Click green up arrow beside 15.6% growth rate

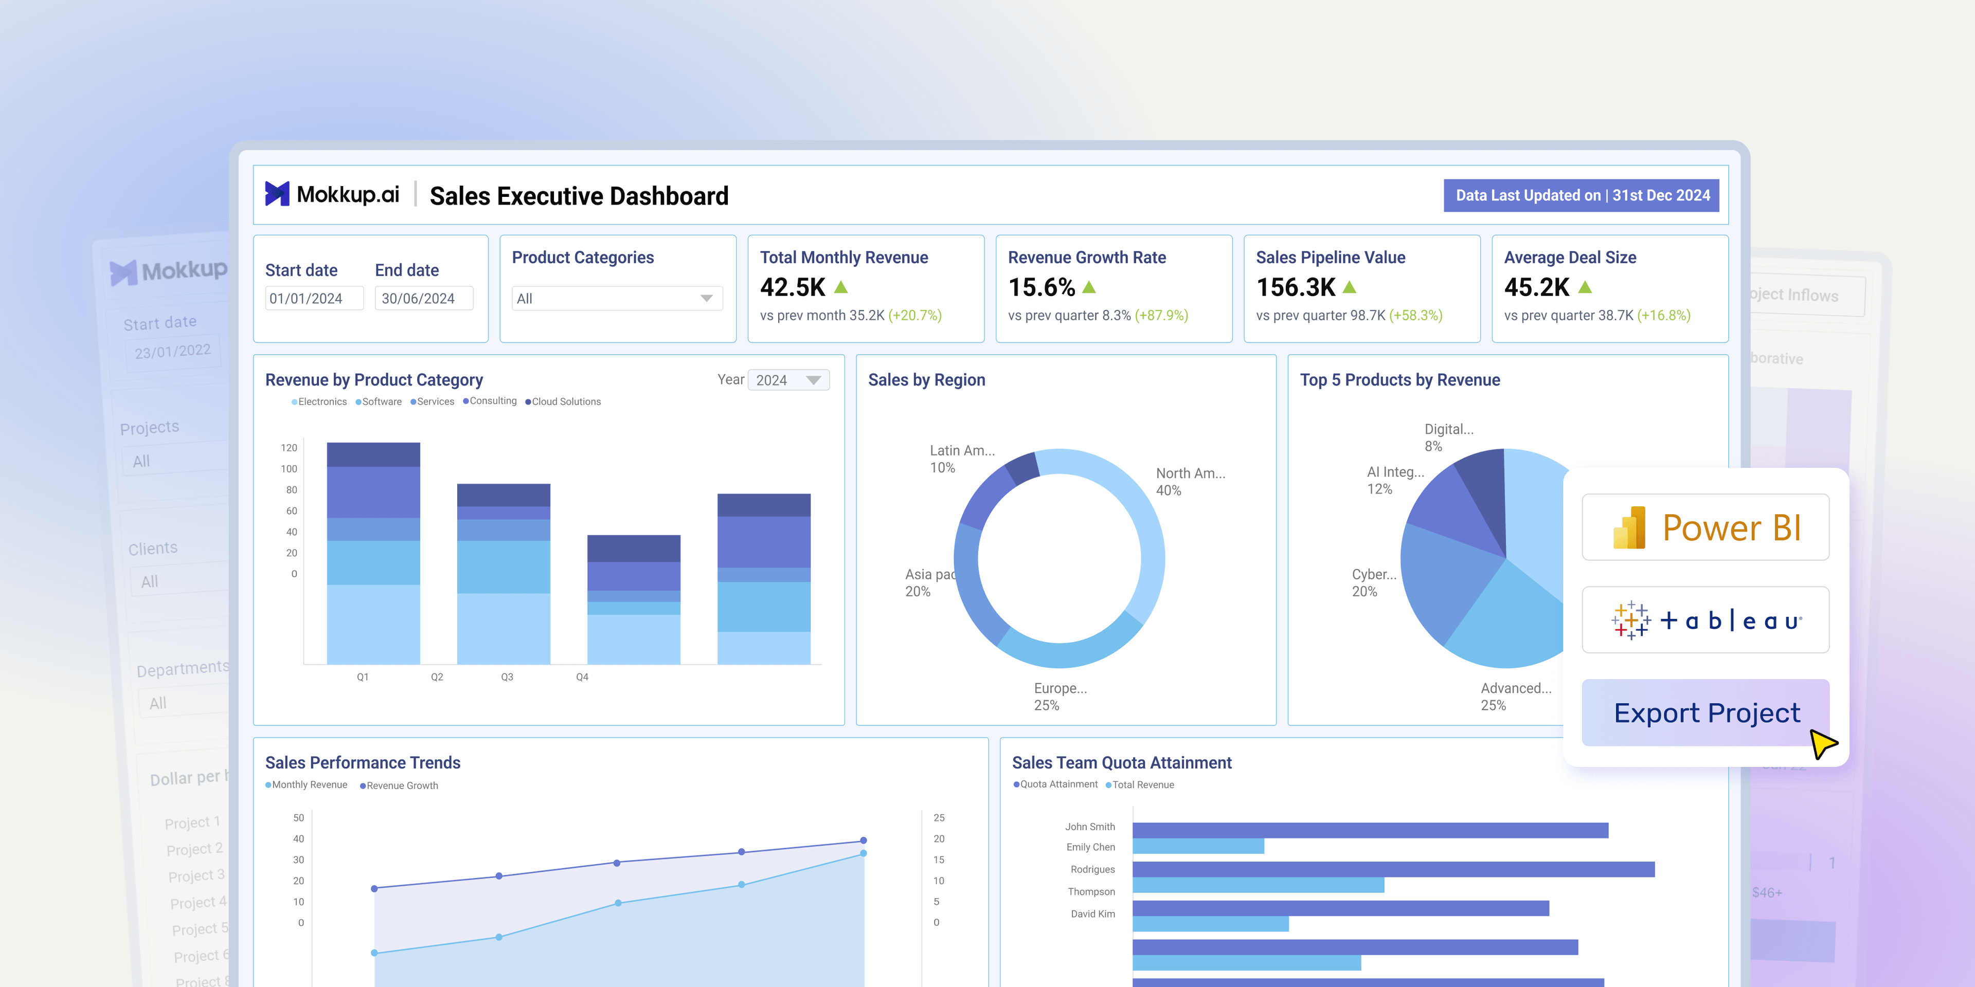(x=1089, y=287)
